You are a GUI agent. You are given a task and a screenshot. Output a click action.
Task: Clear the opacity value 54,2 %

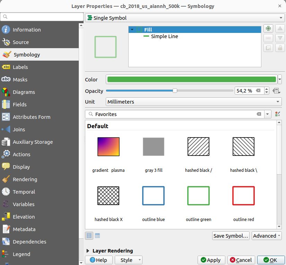(258, 90)
